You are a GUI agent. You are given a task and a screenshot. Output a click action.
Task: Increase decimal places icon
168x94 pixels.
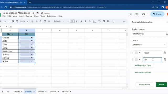(45, 21)
